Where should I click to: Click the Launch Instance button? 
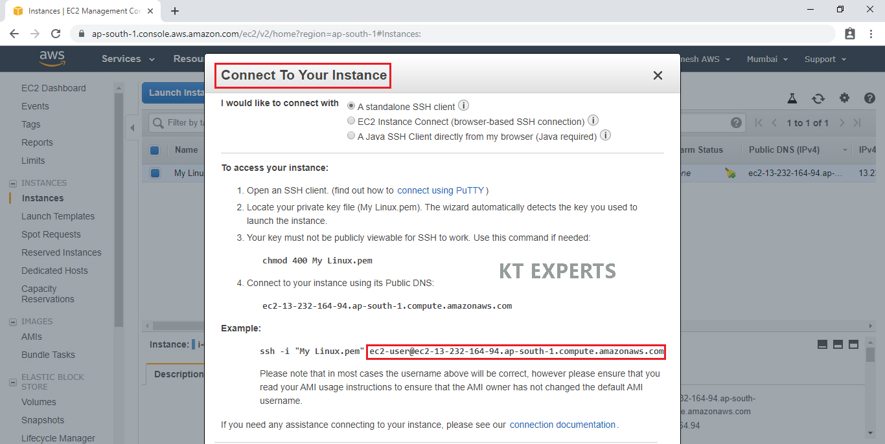(174, 93)
